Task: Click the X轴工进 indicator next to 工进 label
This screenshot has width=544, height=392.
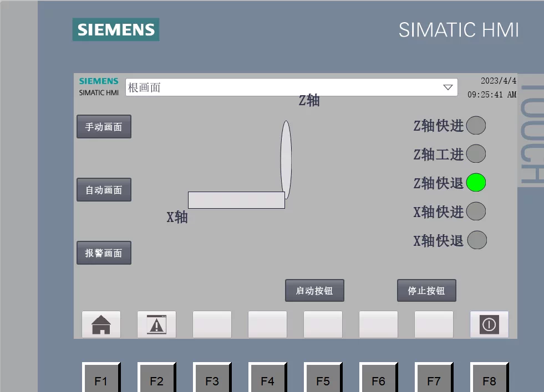Action: click(x=476, y=154)
